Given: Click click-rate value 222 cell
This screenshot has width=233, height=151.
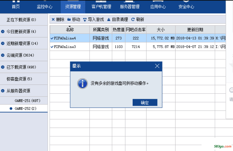Looking at the screenshot, I should pos(136,38).
